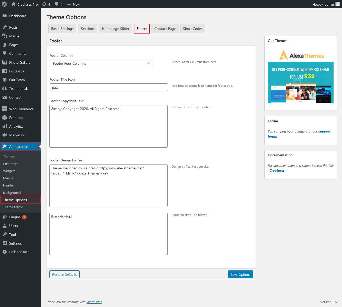
Task: Click the Products box icon
Action: [x=5, y=118]
